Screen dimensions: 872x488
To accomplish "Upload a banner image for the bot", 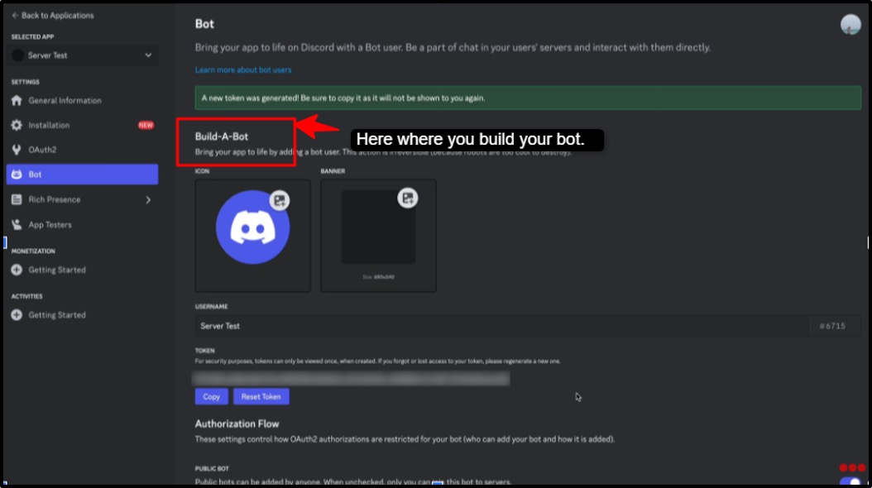I will coord(407,199).
